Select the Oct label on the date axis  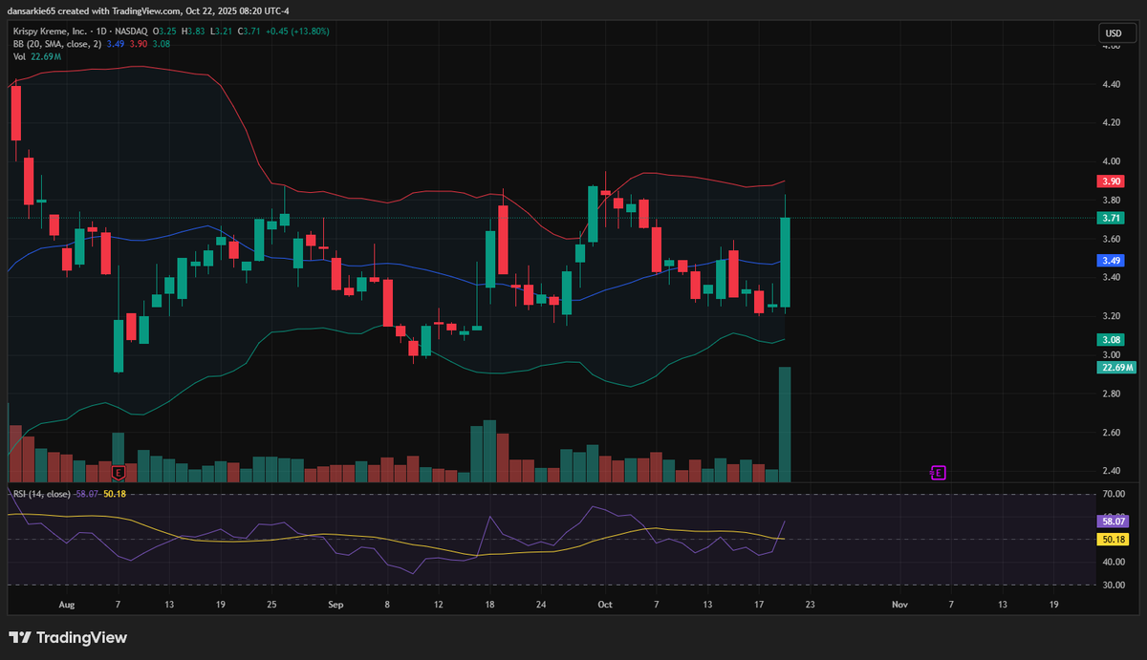(604, 605)
